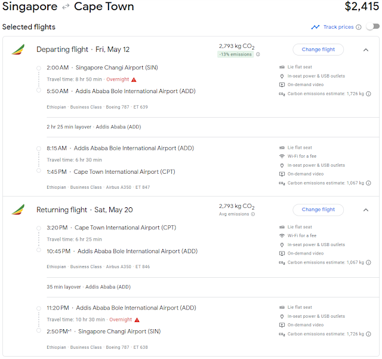Click the Ethiopian Airlines logo for departing flight
This screenshot has height=359, width=382.
(x=18, y=50)
